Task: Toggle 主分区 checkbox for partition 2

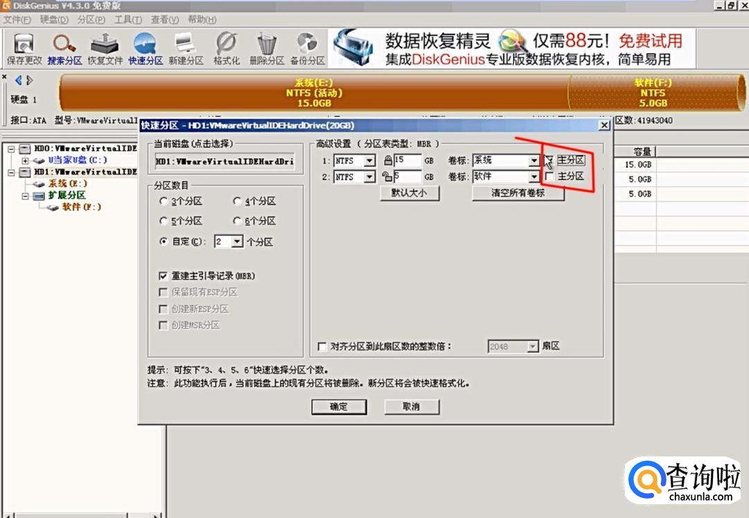Action: (550, 177)
